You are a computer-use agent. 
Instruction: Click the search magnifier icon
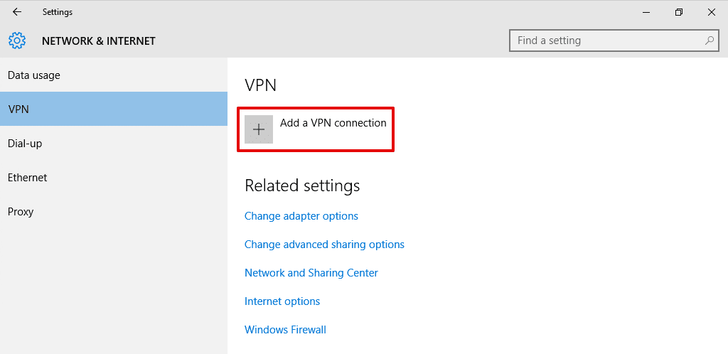point(710,41)
